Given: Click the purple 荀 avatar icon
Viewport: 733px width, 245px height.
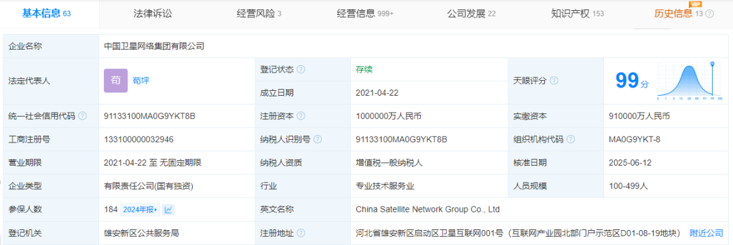Looking at the screenshot, I should [115, 80].
